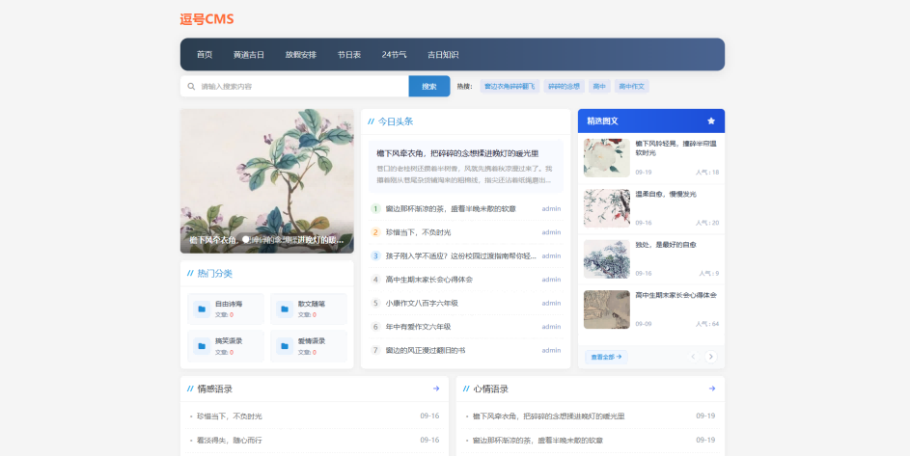Click rank badge 2 in 今日头条

(x=375, y=232)
